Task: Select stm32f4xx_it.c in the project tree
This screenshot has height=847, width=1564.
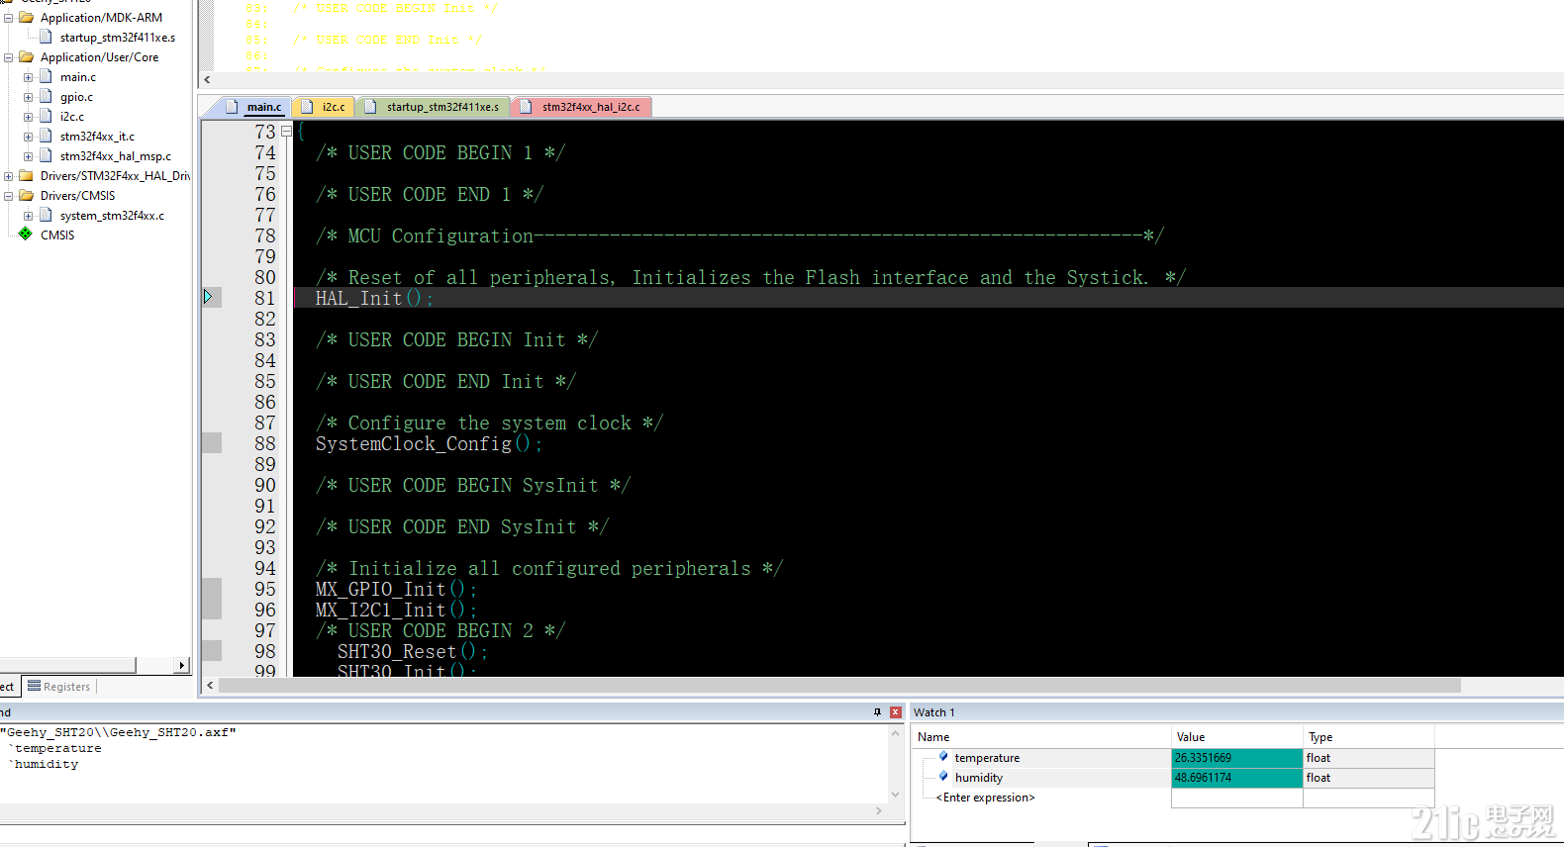Action: tap(97, 137)
